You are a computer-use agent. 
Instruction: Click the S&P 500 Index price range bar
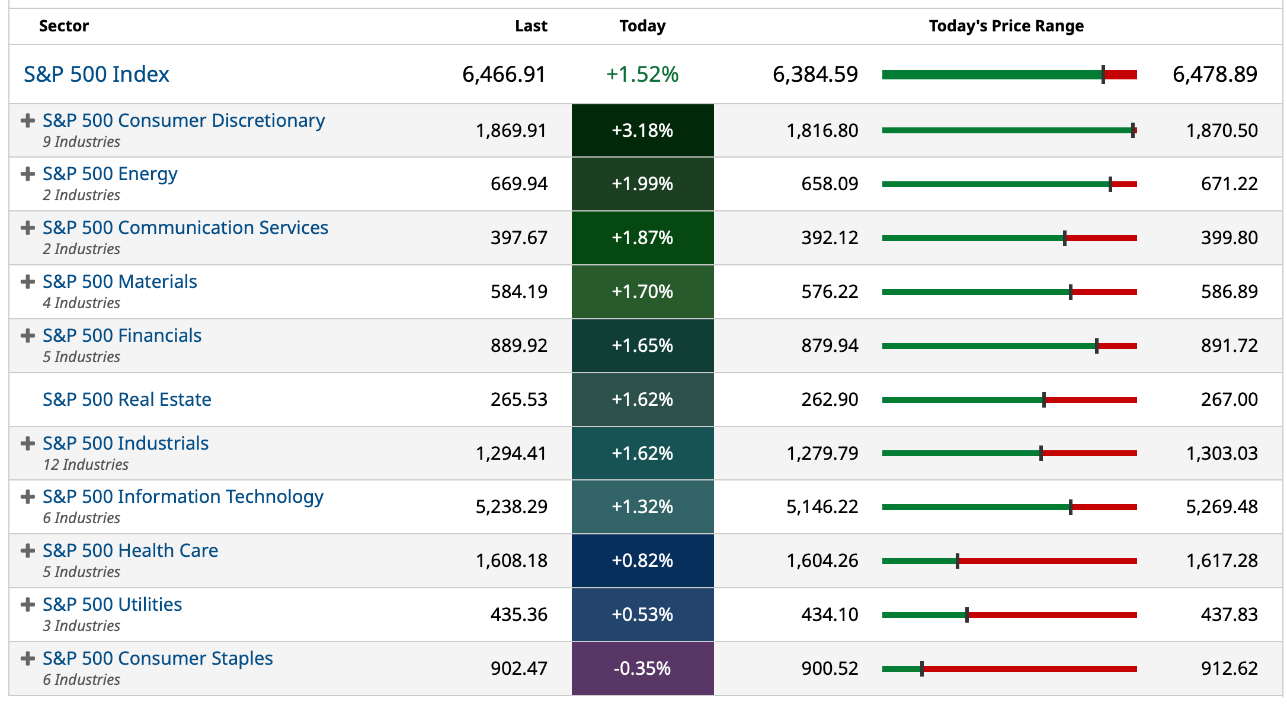pyautogui.click(x=1009, y=75)
